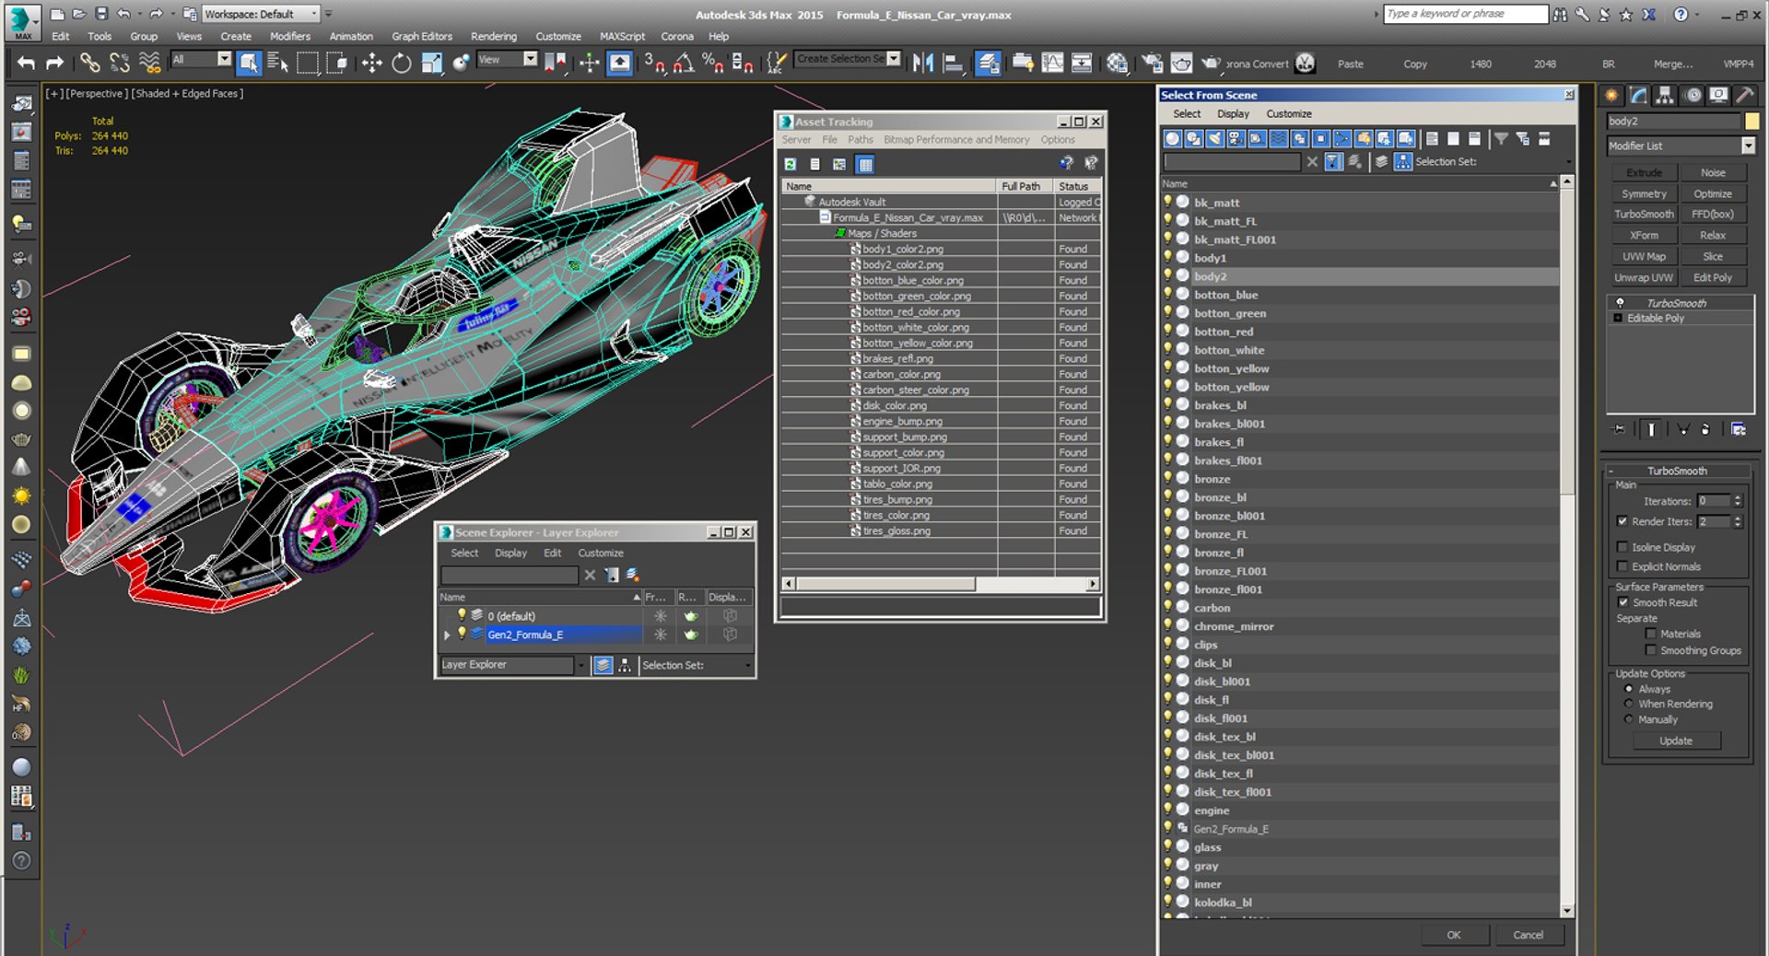Viewport: 1769px width, 956px height.
Task: Toggle the Percent Snap icon
Action: [713, 63]
